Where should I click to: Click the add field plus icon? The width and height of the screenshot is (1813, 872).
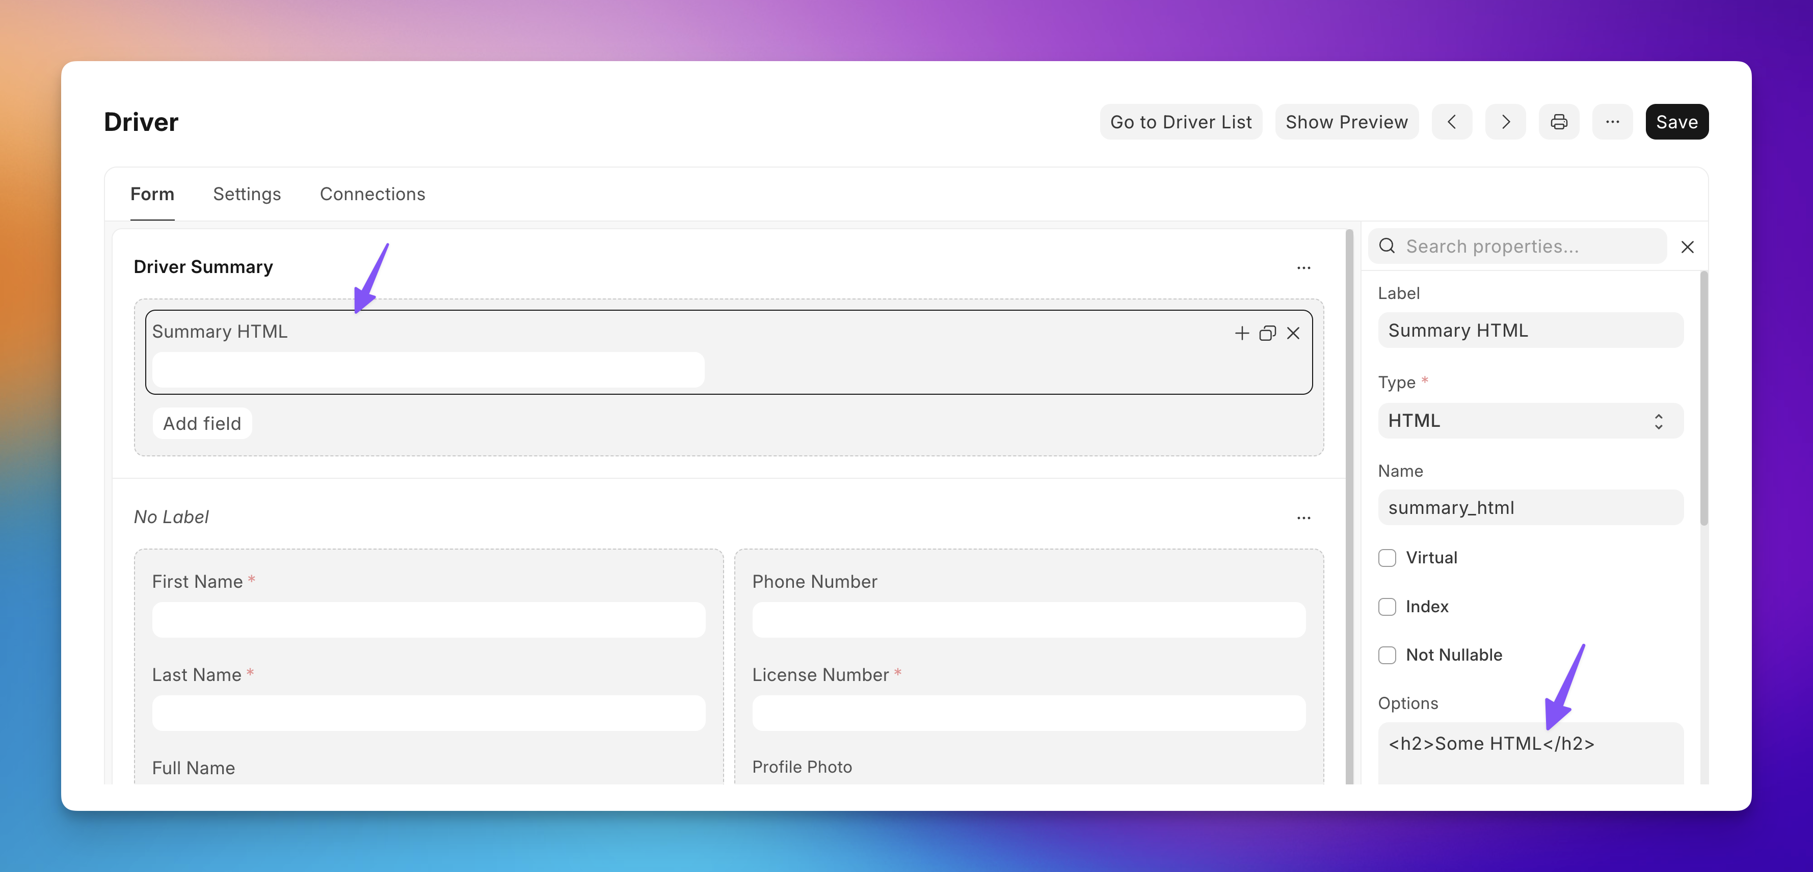click(x=1242, y=332)
